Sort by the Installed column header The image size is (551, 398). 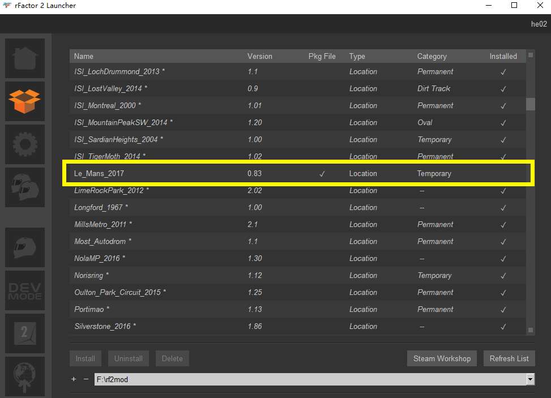click(503, 56)
